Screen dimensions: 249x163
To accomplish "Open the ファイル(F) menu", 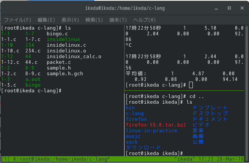I will point(17,20).
